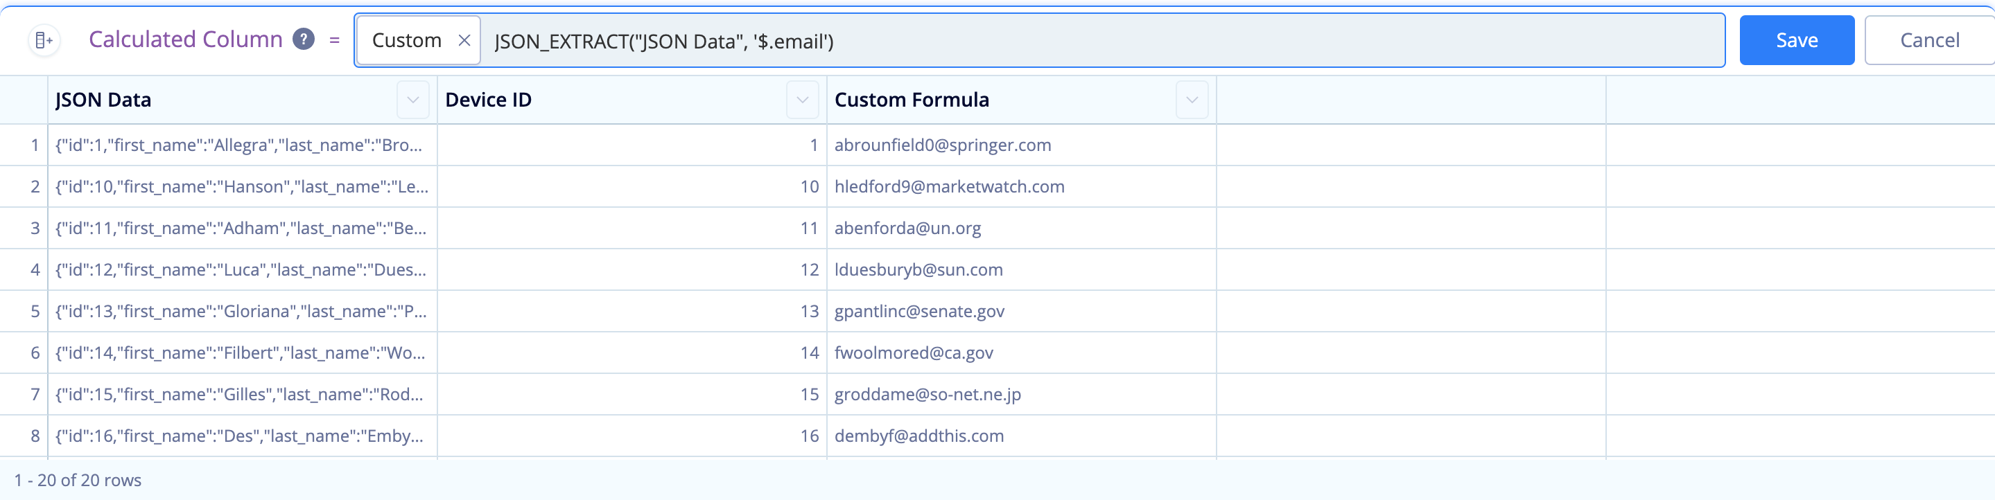Click the add column icon
The height and width of the screenshot is (500, 1995).
tap(44, 40)
